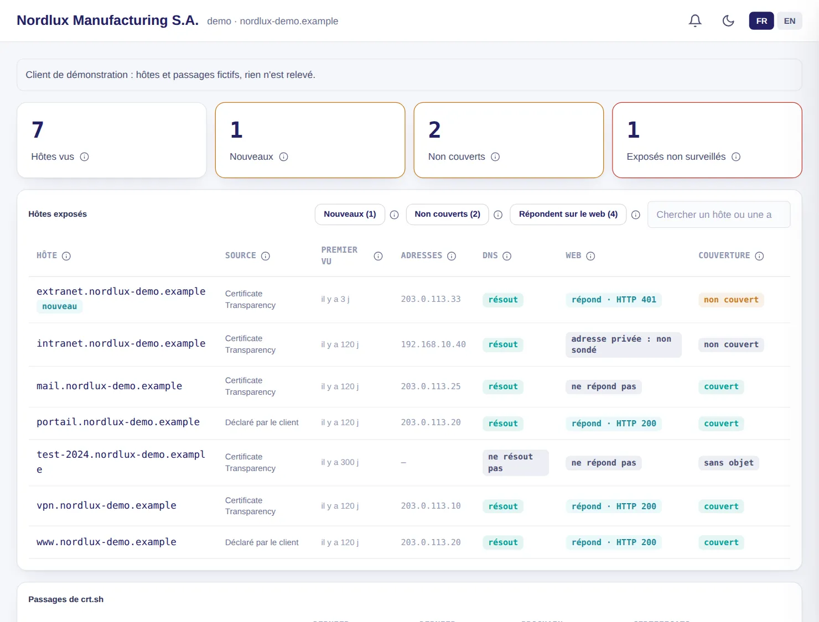The image size is (819, 622).
Task: Toggle the Nouveaux (1) filter
Action: tap(350, 214)
